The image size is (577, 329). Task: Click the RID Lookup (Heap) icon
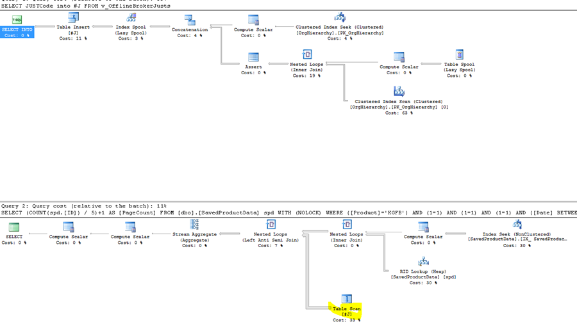click(x=423, y=262)
